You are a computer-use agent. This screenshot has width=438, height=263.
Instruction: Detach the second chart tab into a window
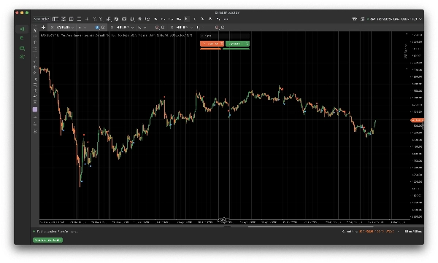tap(163, 28)
